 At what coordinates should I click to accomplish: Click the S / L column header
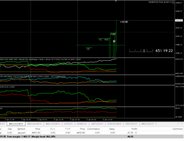tap(53, 129)
